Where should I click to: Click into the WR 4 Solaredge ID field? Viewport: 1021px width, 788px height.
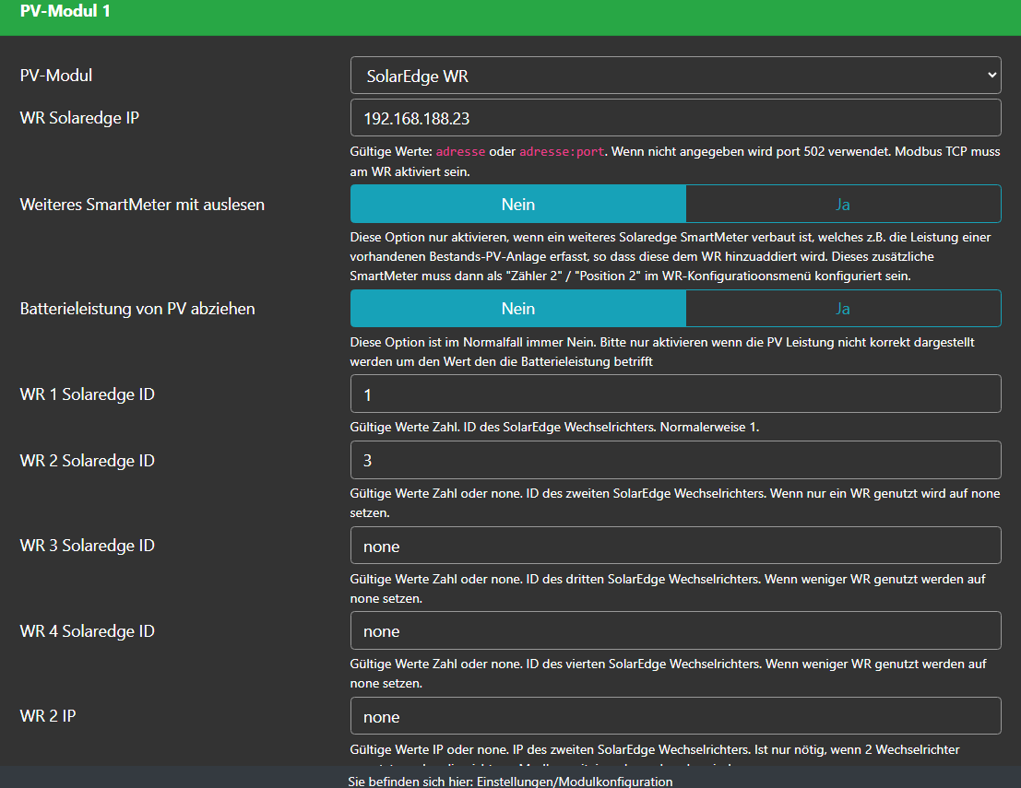(x=675, y=631)
